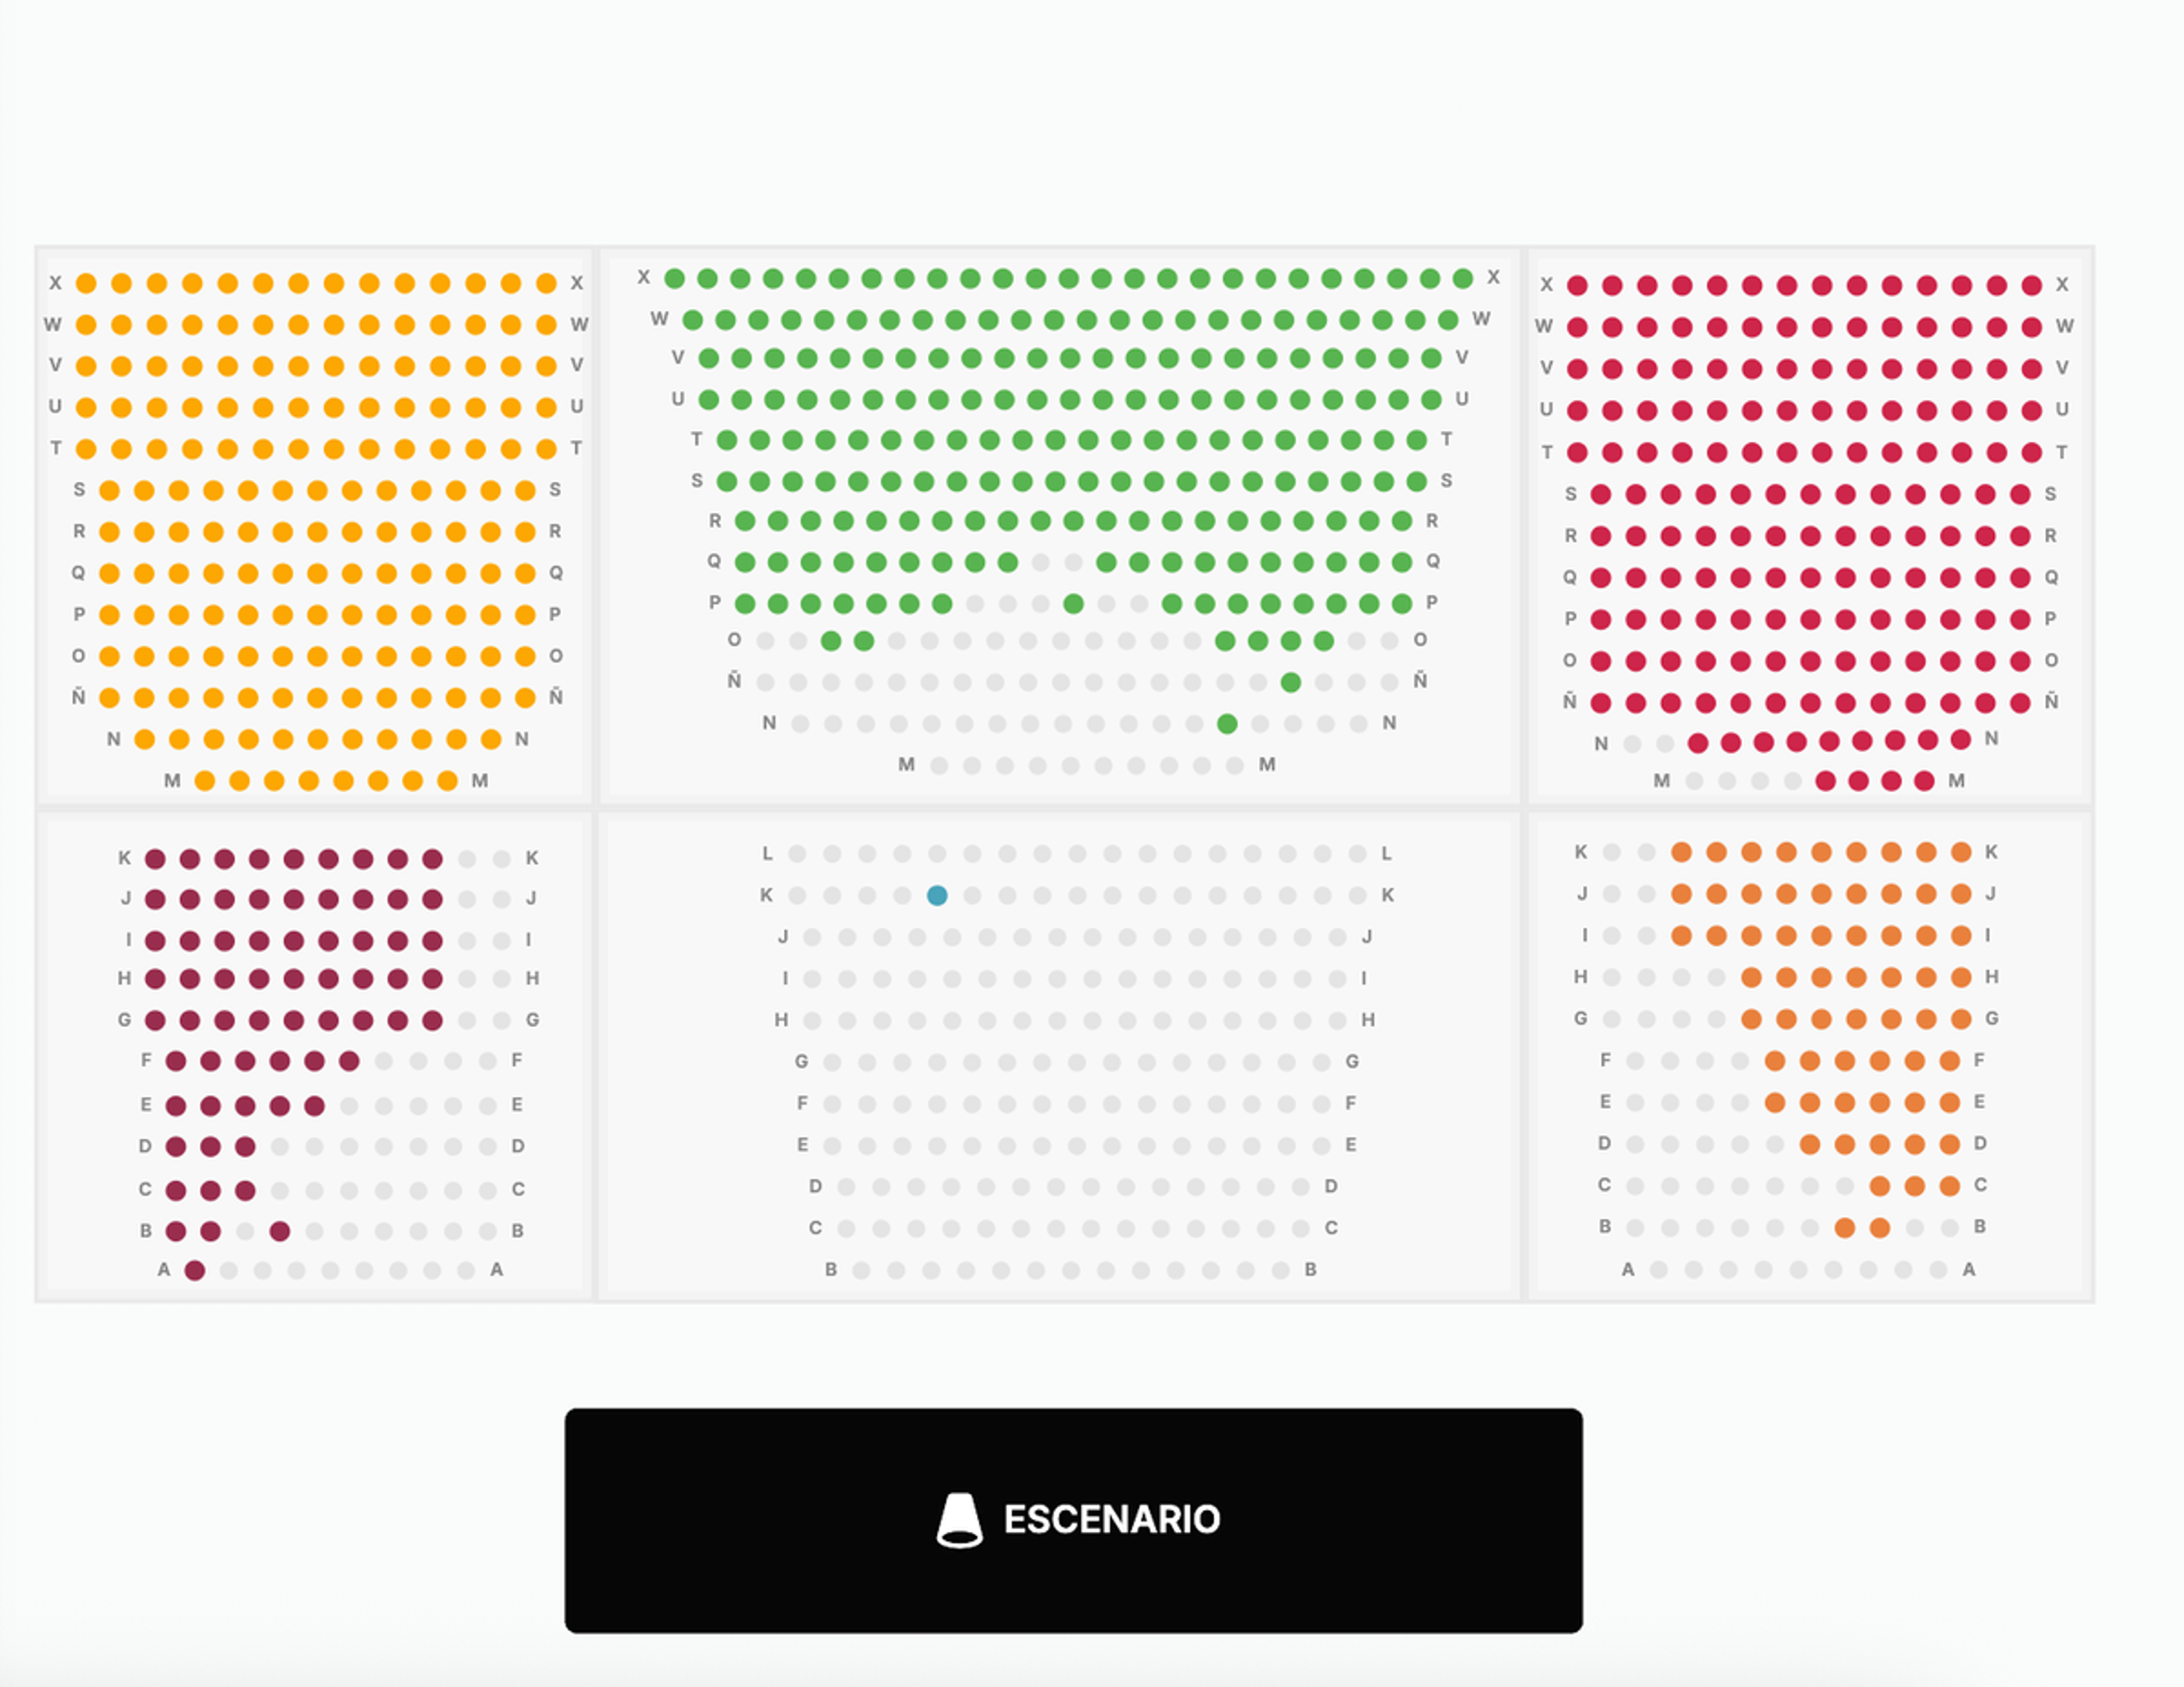Click the ESCENARIO stage label
Screen dimensions: 2184x1687
[1111, 1519]
